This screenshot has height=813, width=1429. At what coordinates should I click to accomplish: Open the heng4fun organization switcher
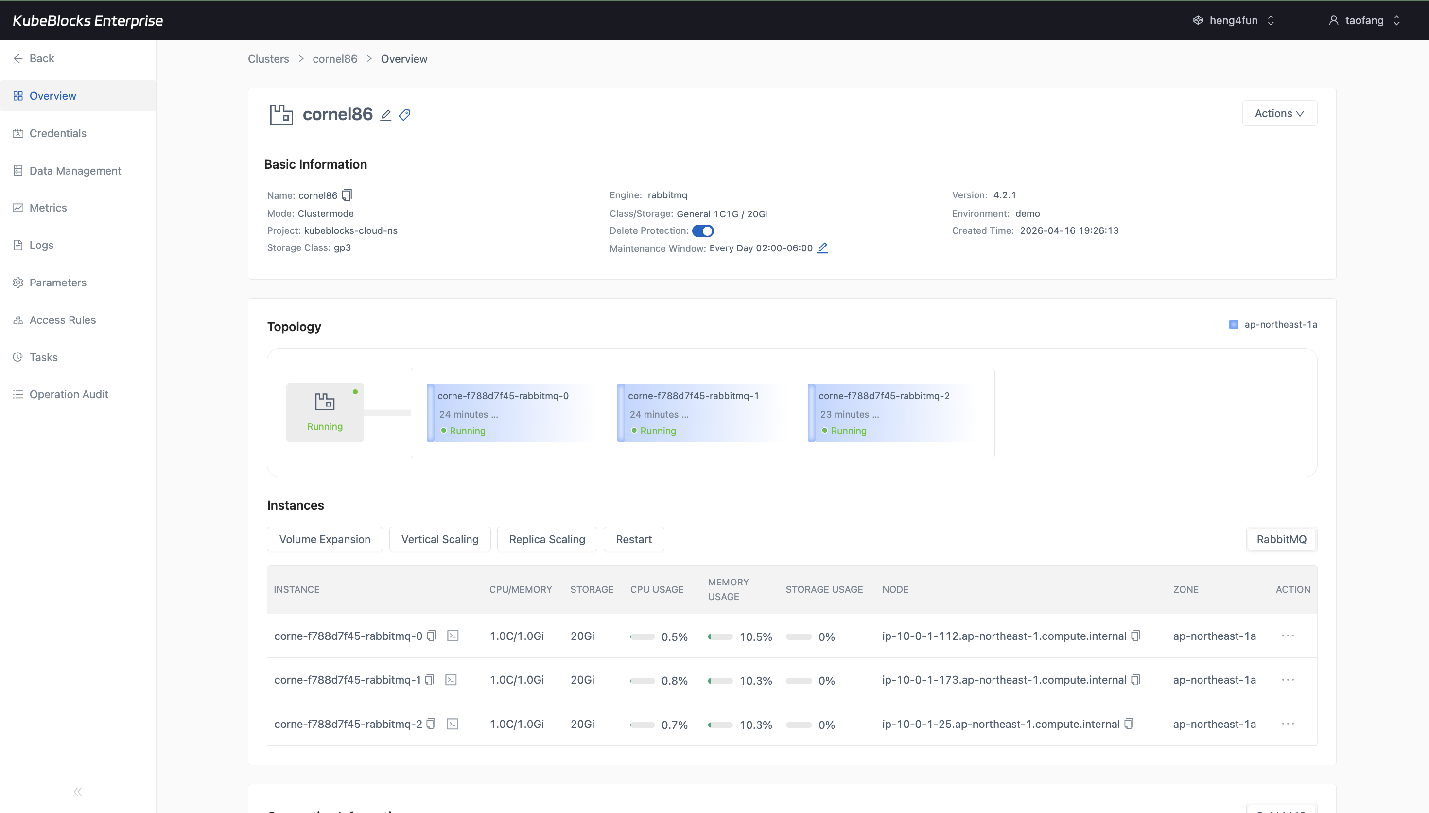pyautogui.click(x=1234, y=20)
